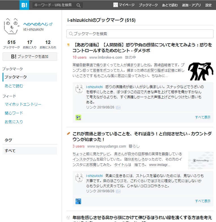
Task: Click すべて表示 under the カウントダウン entry
Action: pyautogui.click(x=203, y=201)
